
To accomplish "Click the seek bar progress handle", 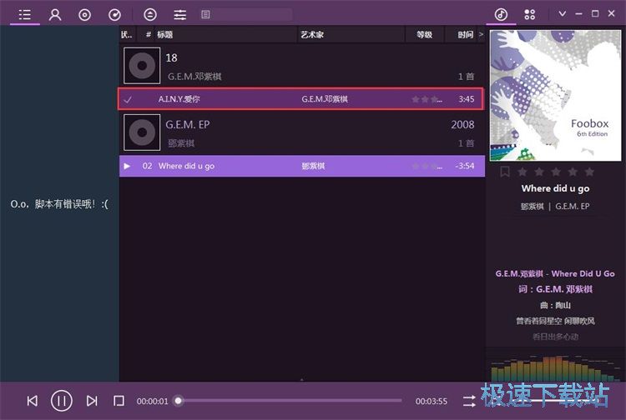I will pos(179,401).
